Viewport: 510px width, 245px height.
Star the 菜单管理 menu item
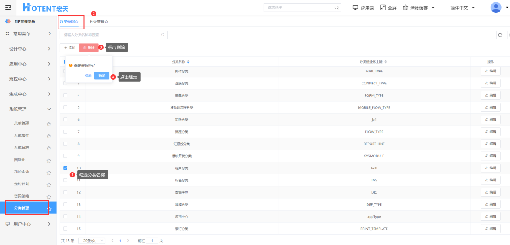(x=49, y=124)
